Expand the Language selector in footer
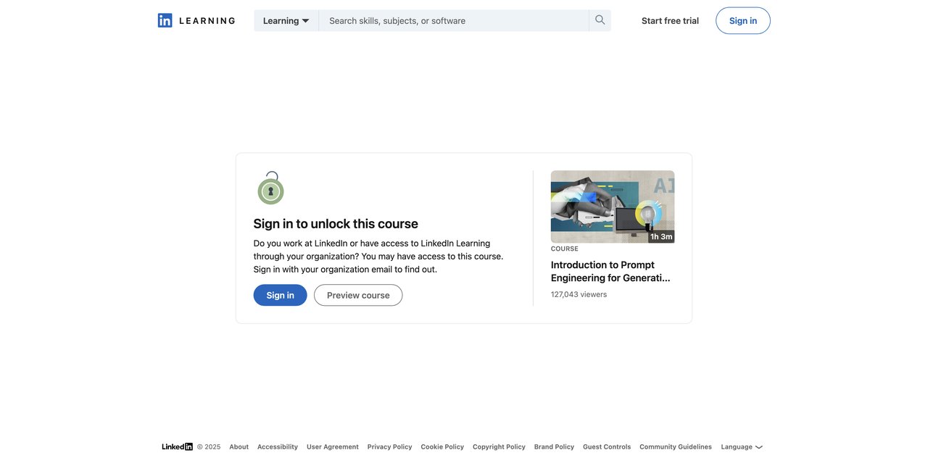928x458 pixels. [741, 447]
